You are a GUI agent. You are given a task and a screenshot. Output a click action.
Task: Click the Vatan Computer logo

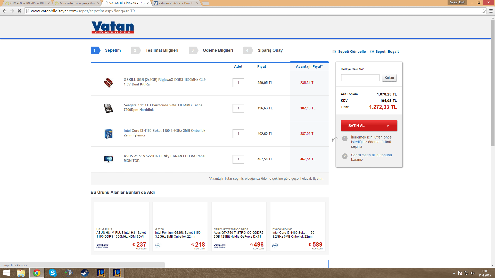point(113,27)
